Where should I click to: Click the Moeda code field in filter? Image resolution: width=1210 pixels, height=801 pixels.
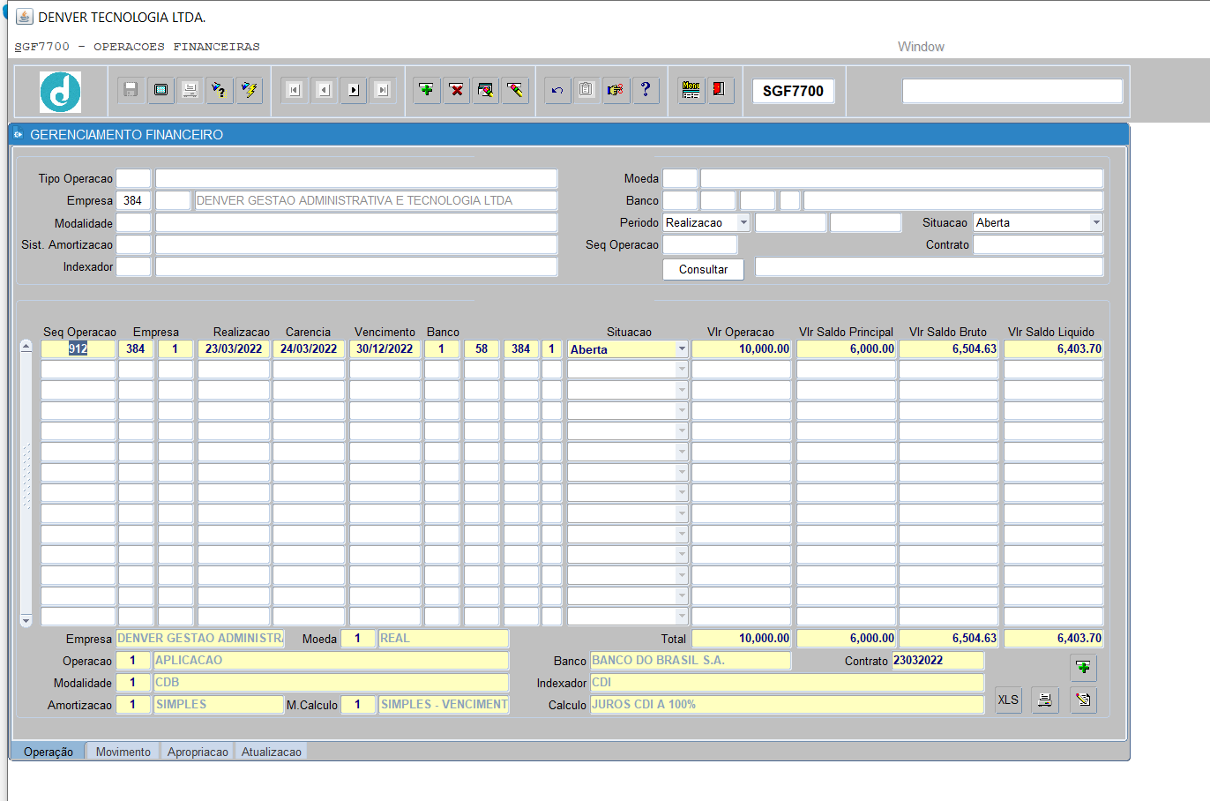tap(680, 178)
